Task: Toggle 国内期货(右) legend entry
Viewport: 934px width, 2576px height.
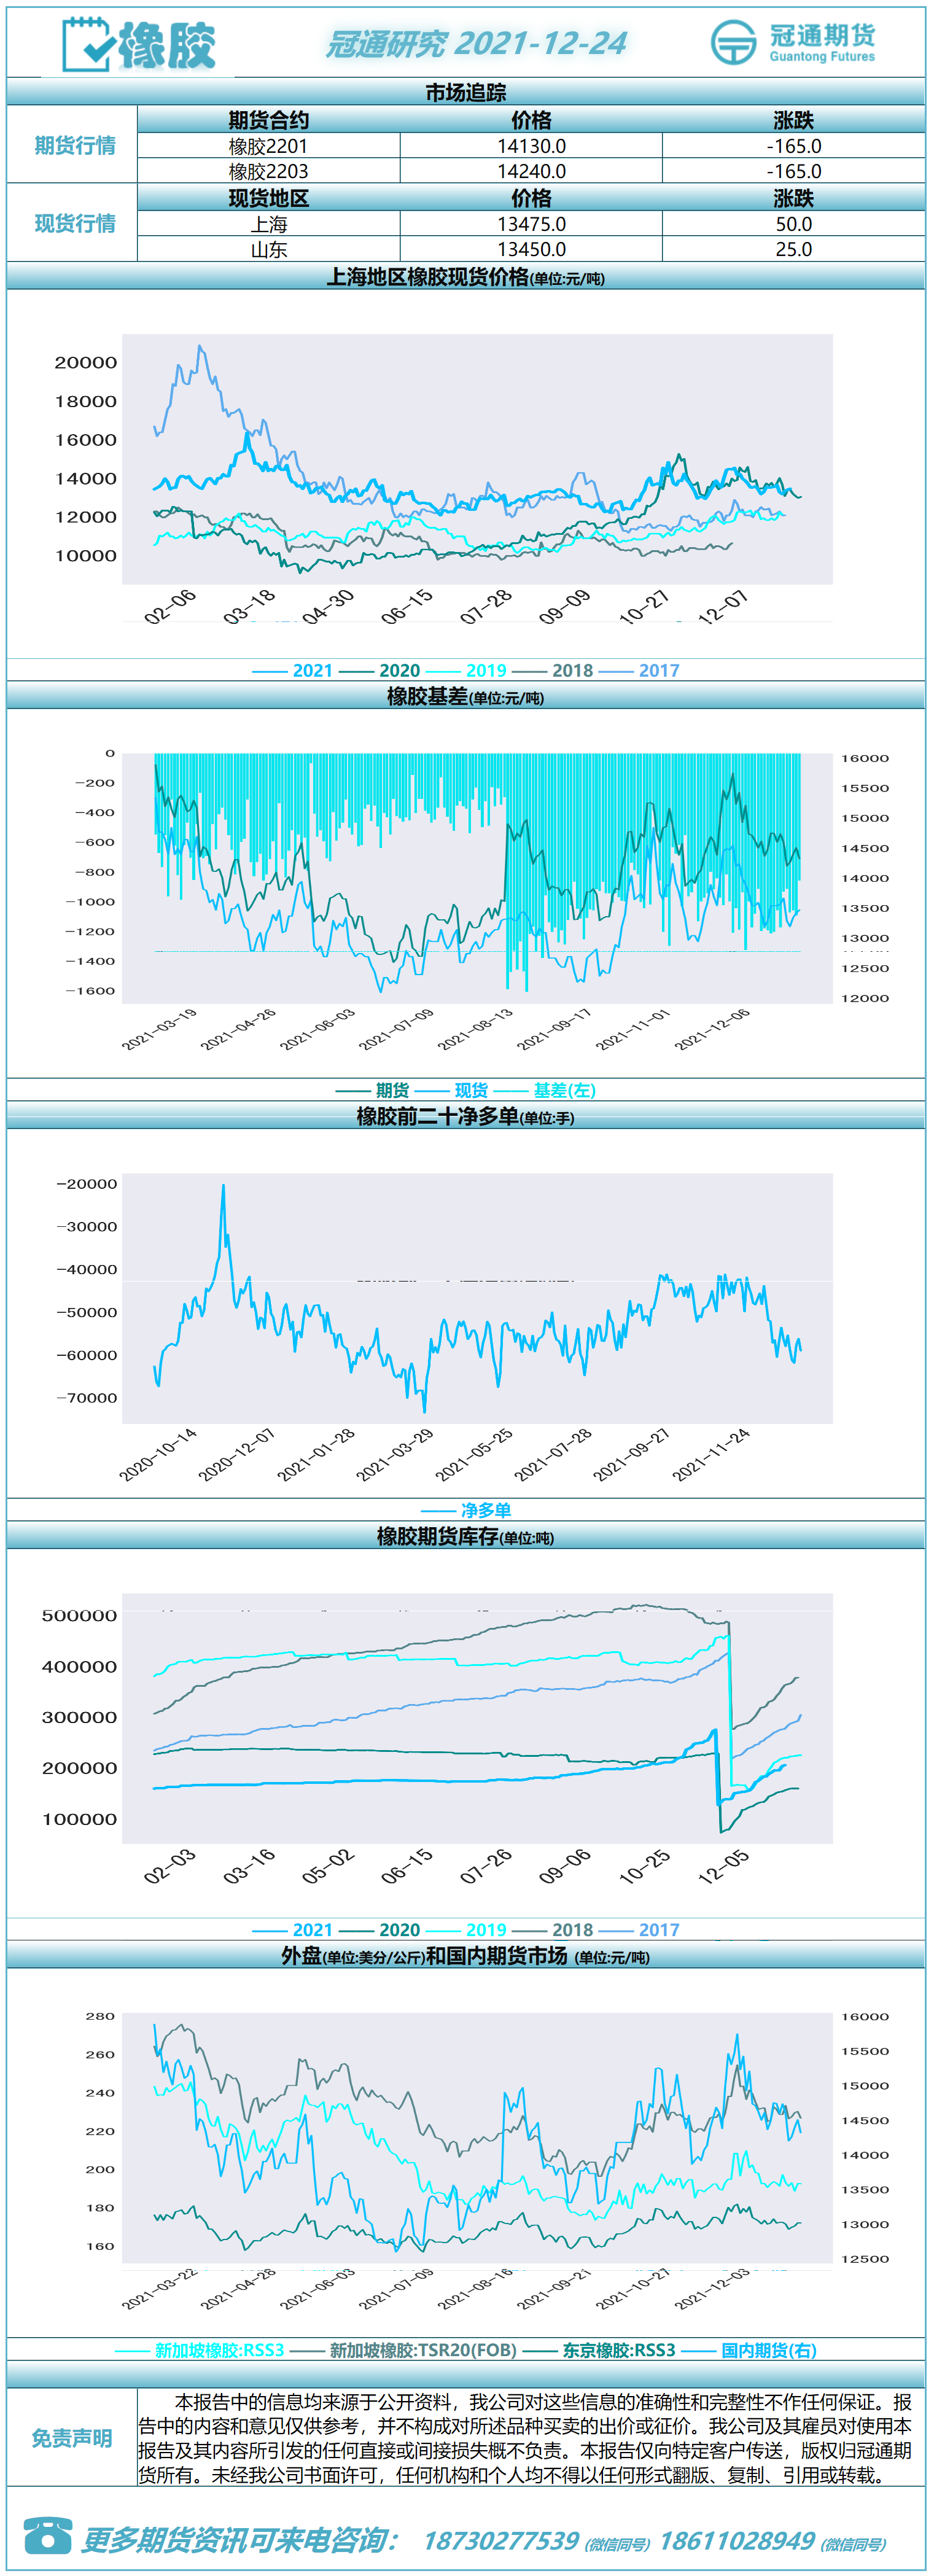Action: coord(749,2350)
